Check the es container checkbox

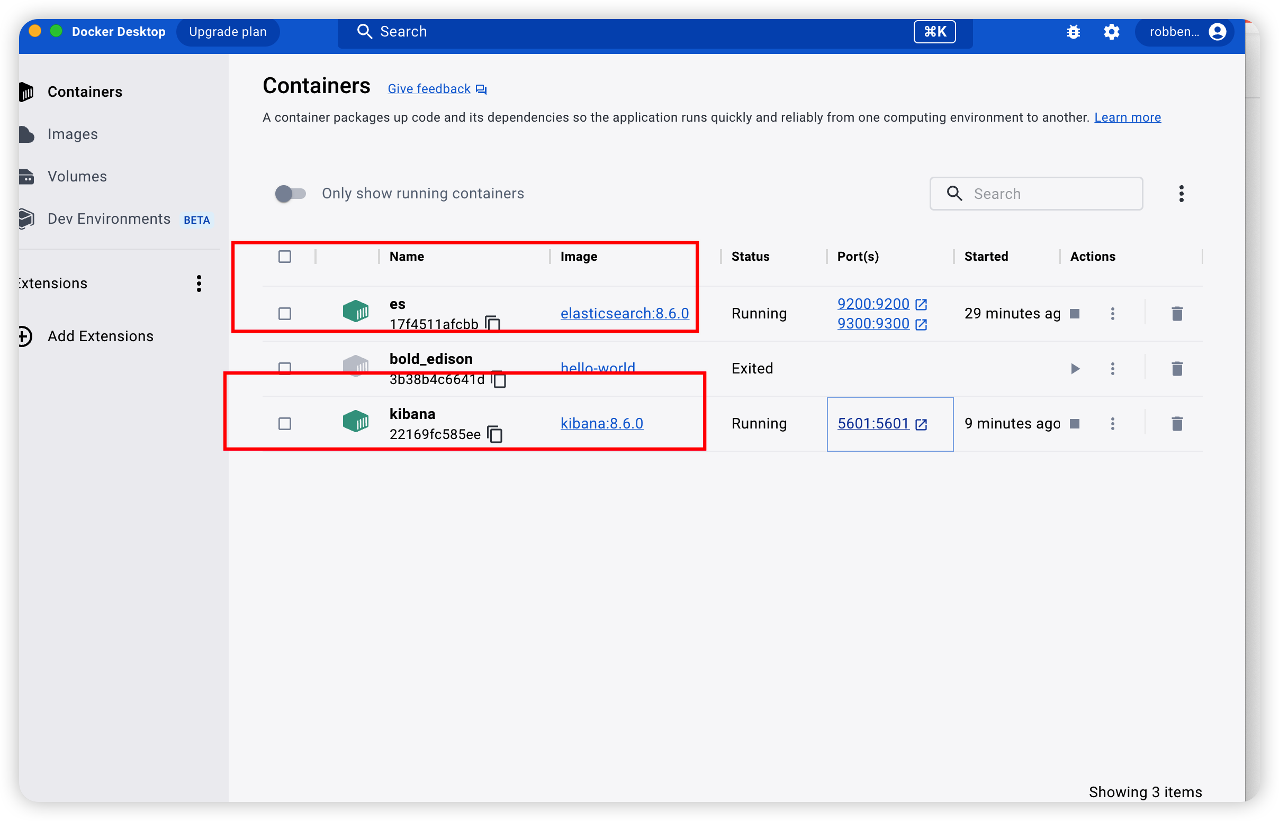coord(285,314)
